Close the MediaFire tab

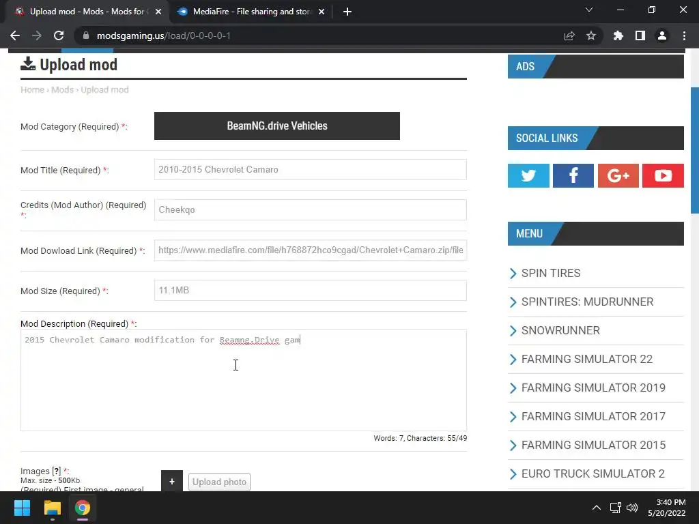click(x=322, y=12)
